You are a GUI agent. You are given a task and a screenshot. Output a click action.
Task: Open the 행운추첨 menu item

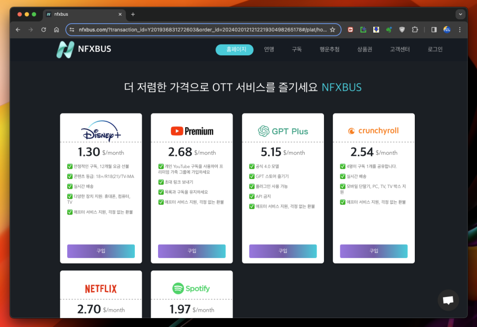[x=329, y=49]
